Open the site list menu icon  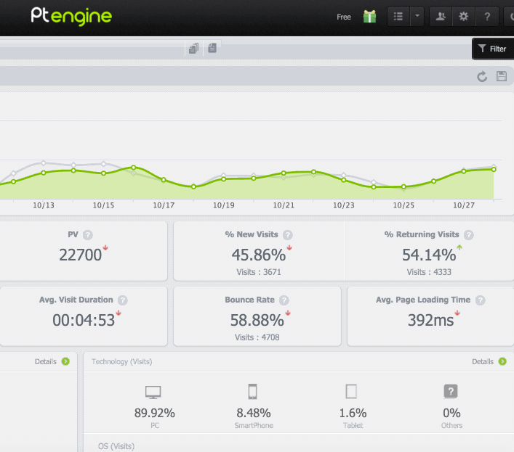(398, 17)
